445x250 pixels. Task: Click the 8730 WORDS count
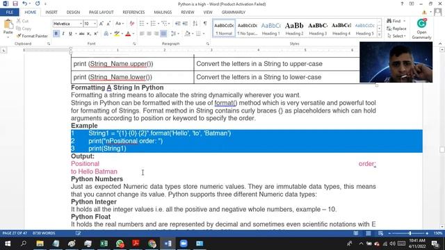pos(44,233)
